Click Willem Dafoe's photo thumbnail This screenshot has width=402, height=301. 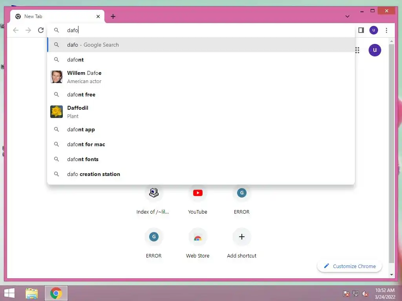[x=57, y=77]
